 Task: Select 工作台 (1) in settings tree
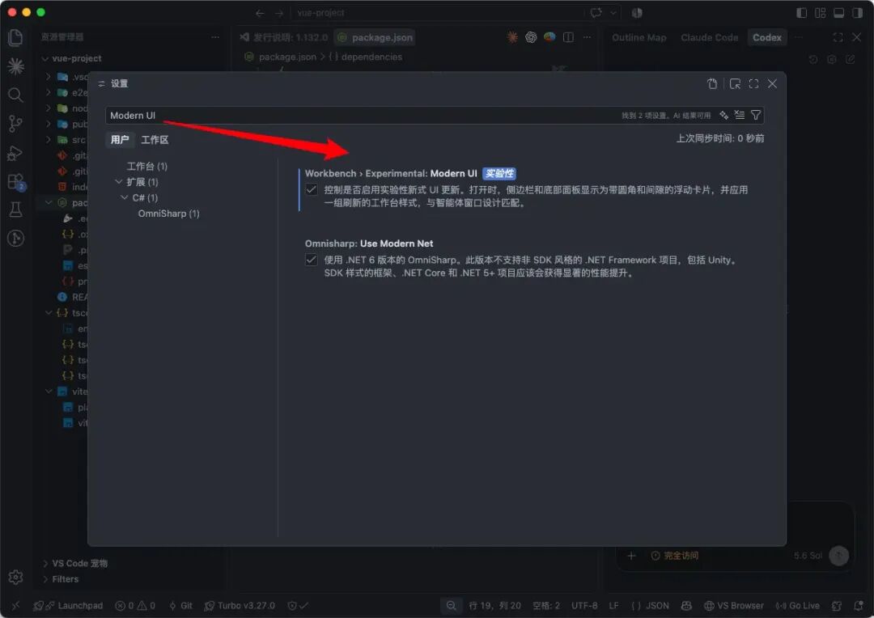(147, 166)
